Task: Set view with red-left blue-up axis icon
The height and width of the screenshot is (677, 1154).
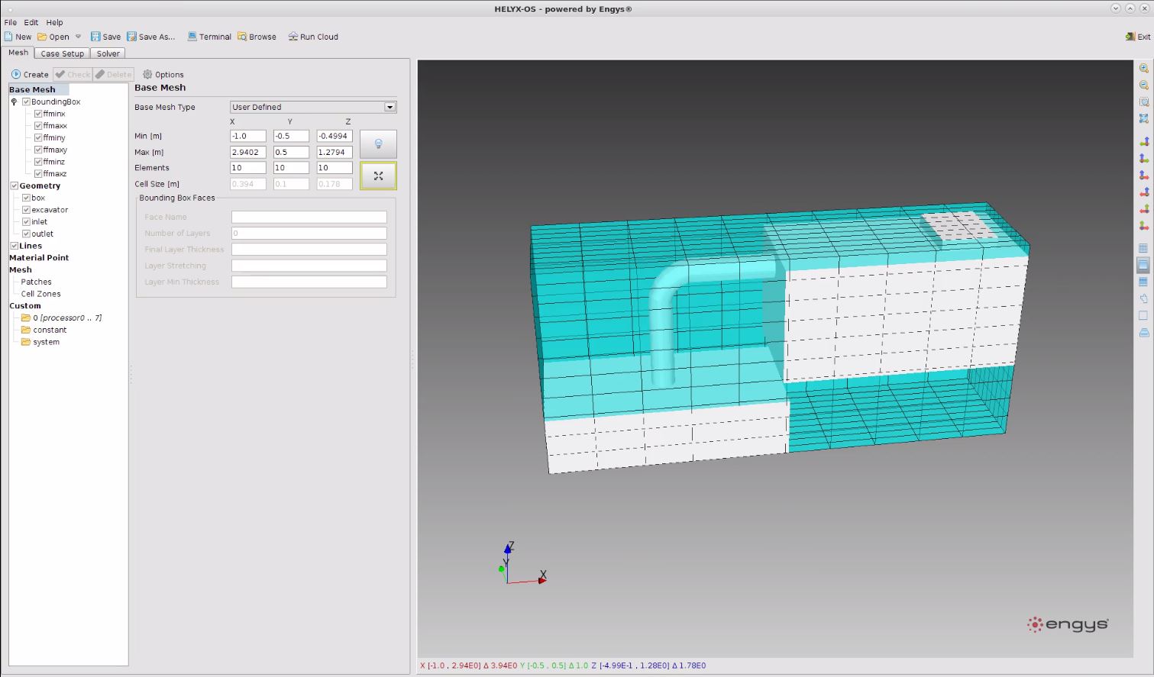Action: [x=1143, y=192]
